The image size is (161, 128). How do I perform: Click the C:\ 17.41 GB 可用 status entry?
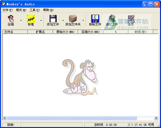(141, 125)
